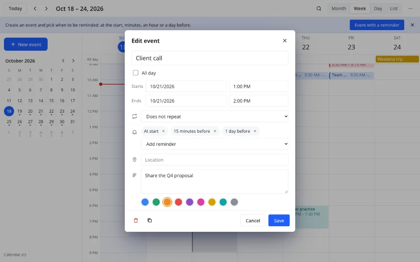
Task: Open the more options menu
Action: pyautogui.click(x=410, y=9)
